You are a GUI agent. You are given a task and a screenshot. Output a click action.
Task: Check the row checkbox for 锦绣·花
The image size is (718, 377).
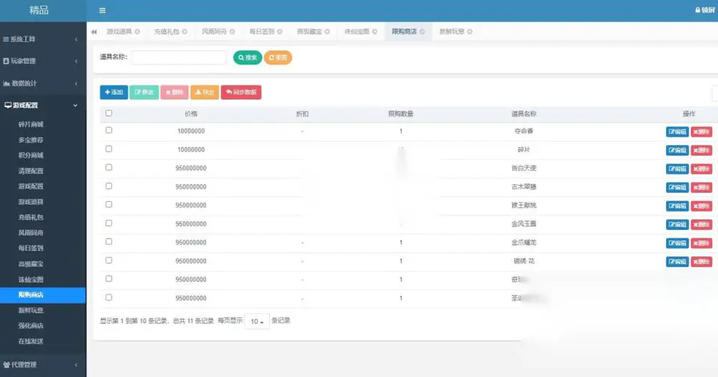108,260
